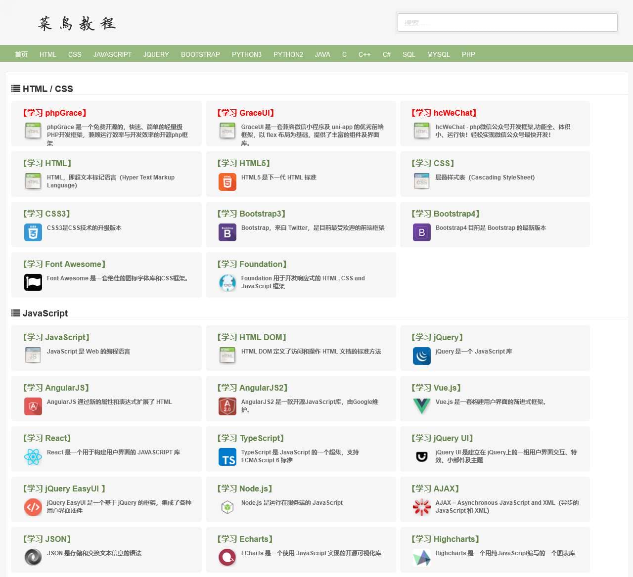The height and width of the screenshot is (577, 633).
Task: Open the 【学习 Node.js】 title link
Action: [245, 488]
